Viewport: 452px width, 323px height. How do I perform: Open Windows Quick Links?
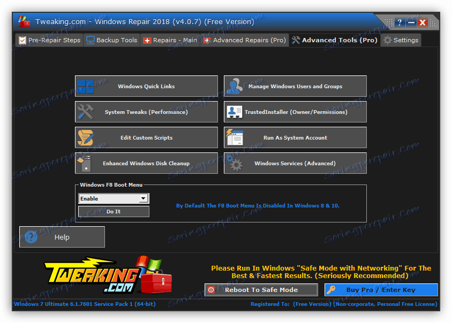pos(146,86)
